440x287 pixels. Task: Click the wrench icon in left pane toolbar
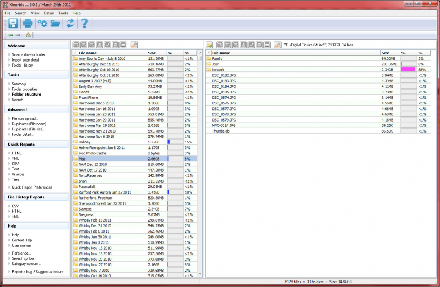[x=134, y=45]
